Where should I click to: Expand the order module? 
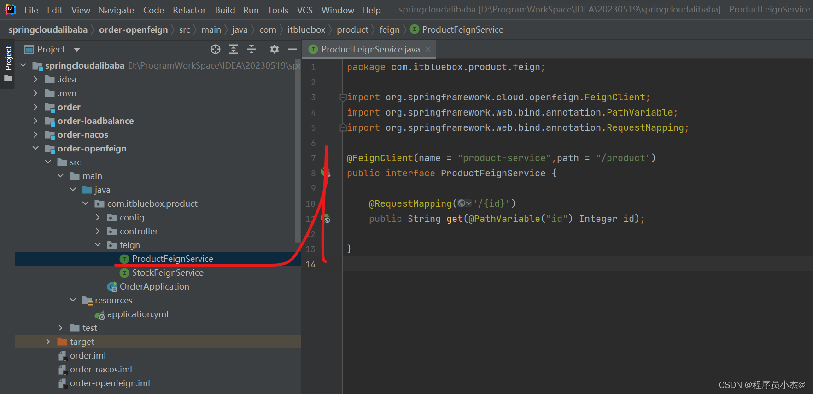[35, 107]
